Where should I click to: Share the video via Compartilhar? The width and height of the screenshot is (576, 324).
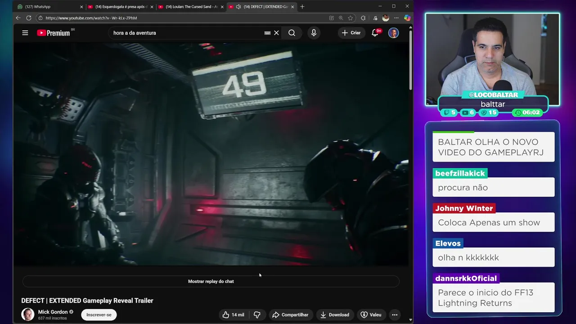click(x=290, y=315)
